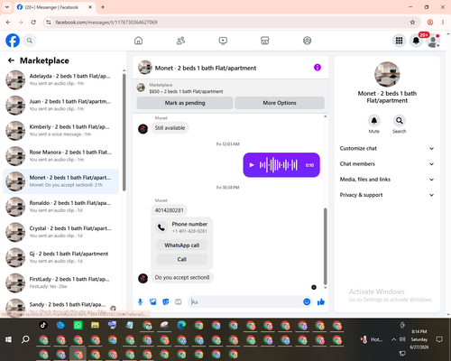The width and height of the screenshot is (451, 361).
Task: Open a new browser tab
Action: [x=103, y=7]
